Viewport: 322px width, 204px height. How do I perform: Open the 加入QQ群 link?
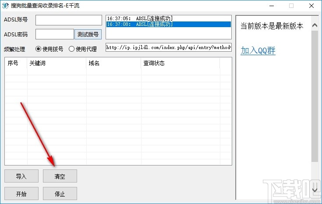coord(258,50)
